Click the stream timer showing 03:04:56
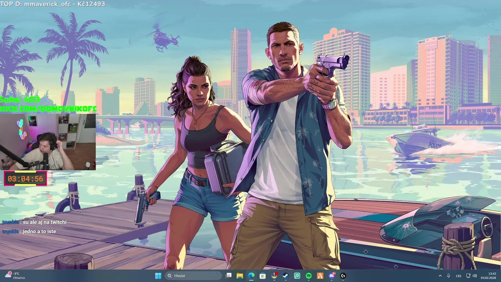The image size is (501, 282). [25, 179]
